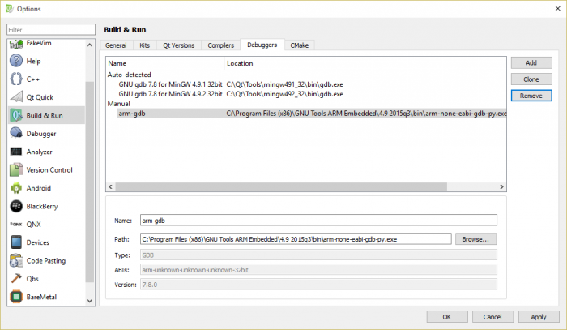Click the Auto-detected group row
This screenshot has height=330, width=567.
tap(129, 75)
